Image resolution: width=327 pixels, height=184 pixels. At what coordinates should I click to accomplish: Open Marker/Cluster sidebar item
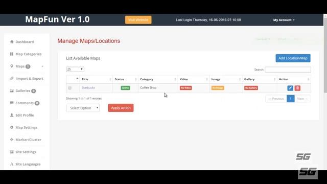pyautogui.click(x=29, y=140)
